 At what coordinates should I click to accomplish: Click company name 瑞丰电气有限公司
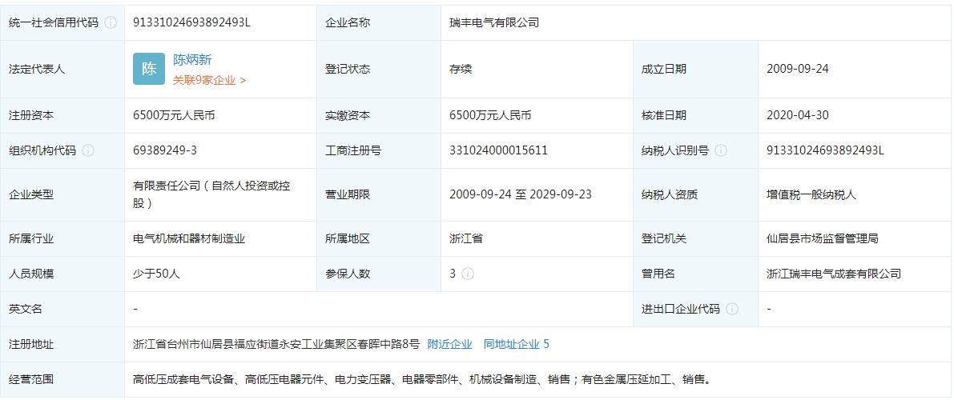pyautogui.click(x=494, y=22)
